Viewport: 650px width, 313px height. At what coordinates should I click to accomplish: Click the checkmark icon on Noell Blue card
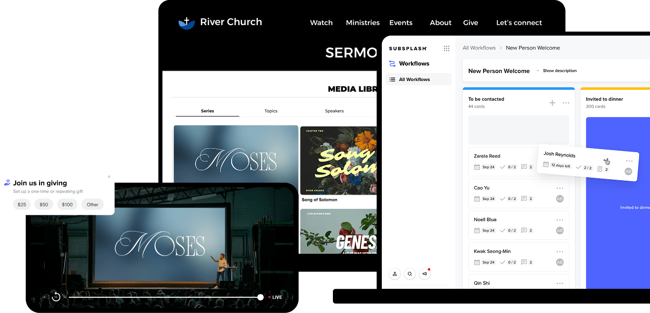click(502, 231)
